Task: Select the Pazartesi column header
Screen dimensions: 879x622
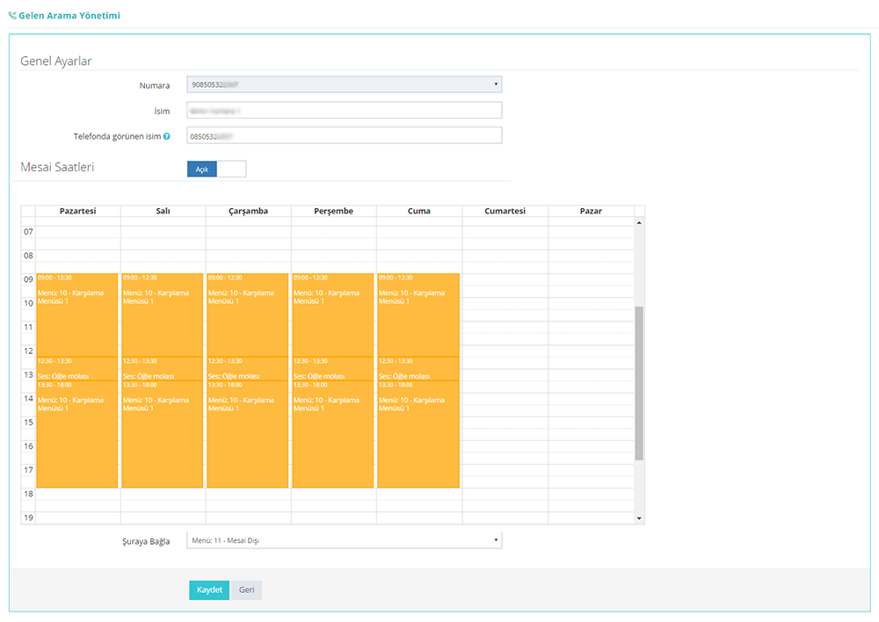Action: coord(78,211)
